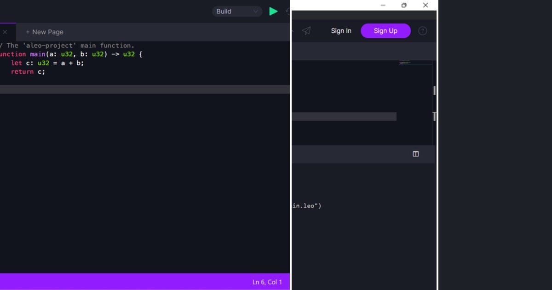Run the code with the green play button

[274, 11]
